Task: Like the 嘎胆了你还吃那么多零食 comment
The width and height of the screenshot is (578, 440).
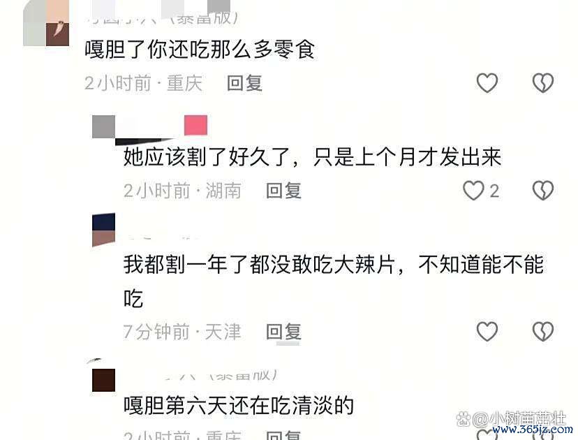Action: point(487,82)
